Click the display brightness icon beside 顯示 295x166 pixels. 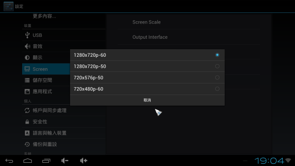(27, 58)
